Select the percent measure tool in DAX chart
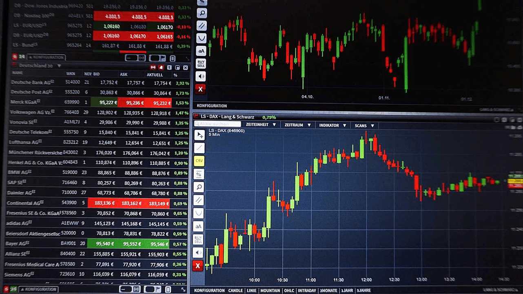The image size is (523, 294). [199, 174]
